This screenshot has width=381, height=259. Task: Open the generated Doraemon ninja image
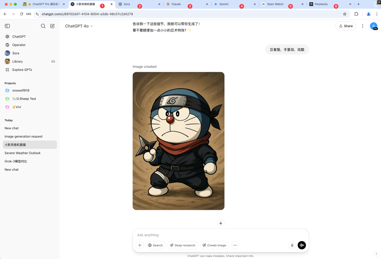click(x=178, y=141)
